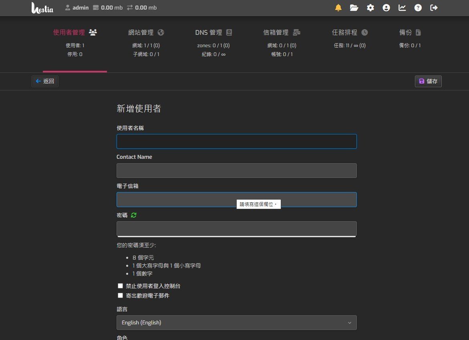469x340 pixels.
Task: Open the notifications bell
Action: 338,8
